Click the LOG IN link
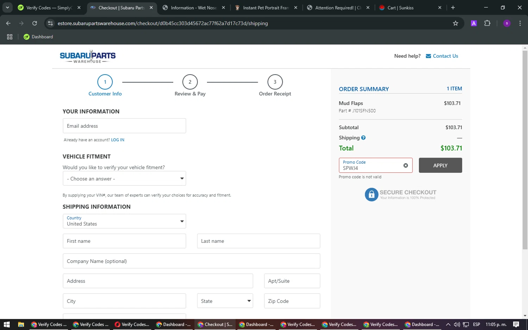528x330 pixels. point(118,140)
